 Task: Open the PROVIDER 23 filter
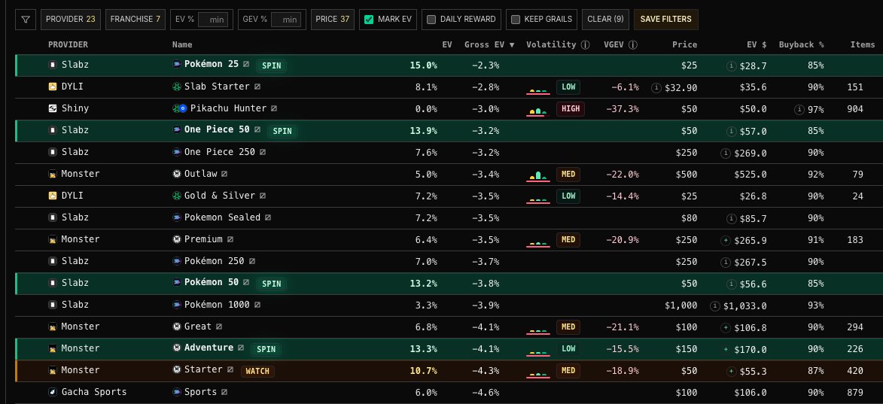point(71,19)
